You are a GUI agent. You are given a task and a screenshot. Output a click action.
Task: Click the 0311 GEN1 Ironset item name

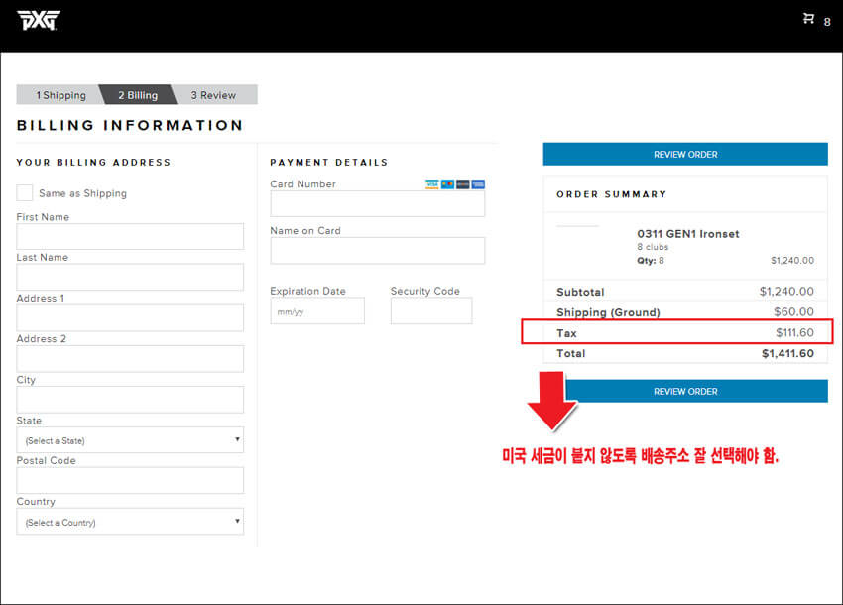pyautogui.click(x=688, y=234)
